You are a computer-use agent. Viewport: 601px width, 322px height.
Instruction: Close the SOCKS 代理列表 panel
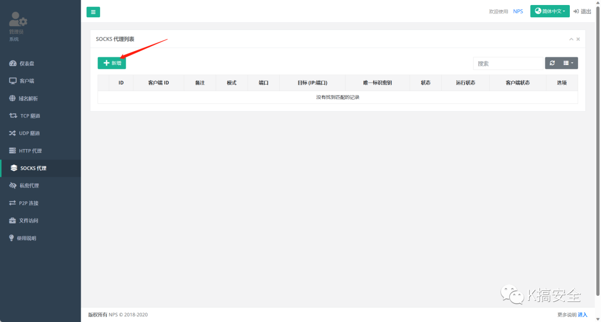578,39
